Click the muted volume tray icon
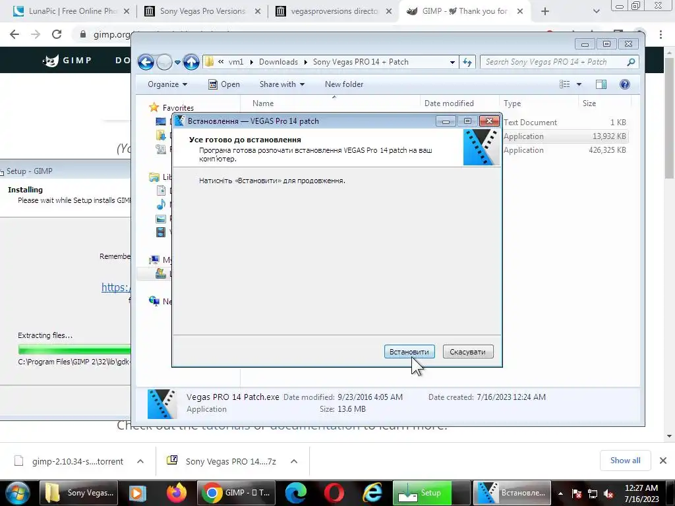The width and height of the screenshot is (675, 506). point(608,493)
